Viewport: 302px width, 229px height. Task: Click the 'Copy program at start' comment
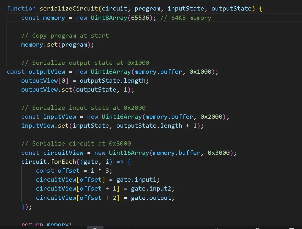click(x=65, y=36)
